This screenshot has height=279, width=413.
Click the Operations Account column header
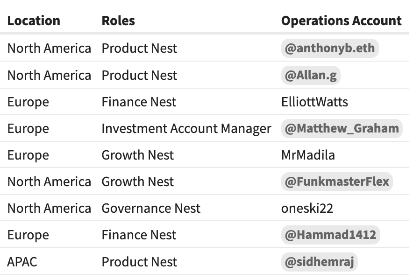click(x=341, y=21)
